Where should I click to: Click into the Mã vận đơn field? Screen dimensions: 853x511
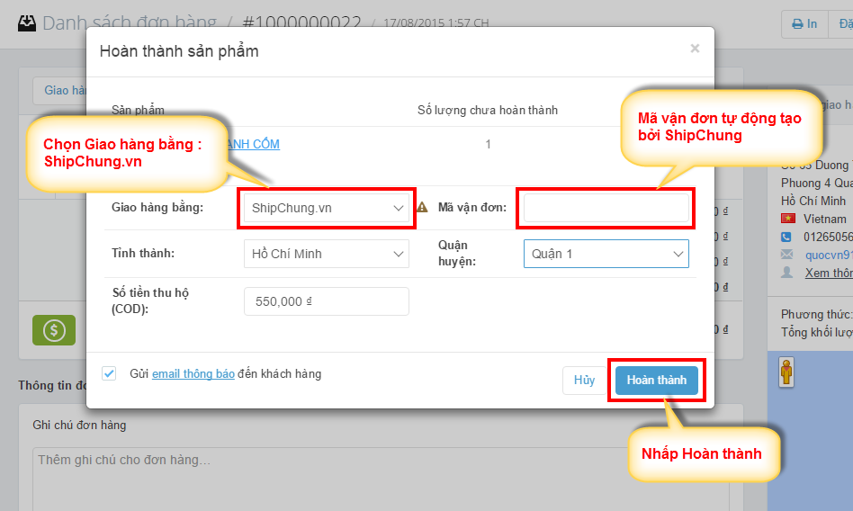tap(606, 208)
